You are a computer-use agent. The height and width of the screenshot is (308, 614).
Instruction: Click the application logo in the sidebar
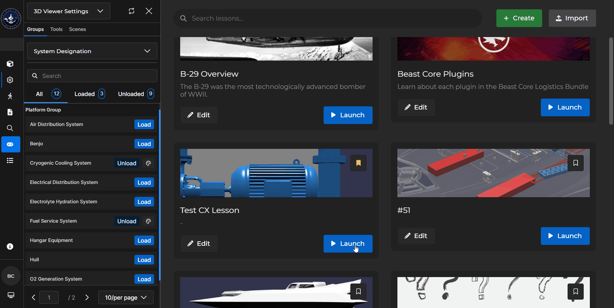(11, 19)
